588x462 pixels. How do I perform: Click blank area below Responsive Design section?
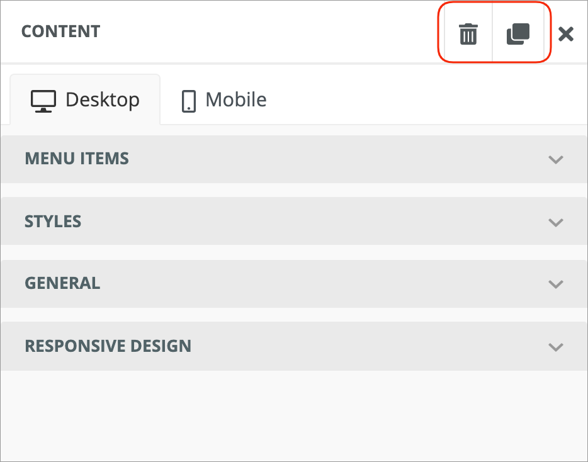293,415
